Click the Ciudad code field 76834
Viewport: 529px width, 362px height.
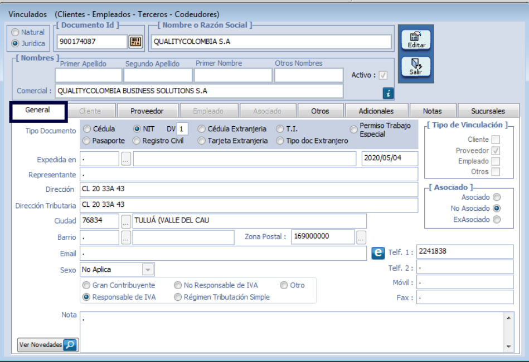[x=100, y=221]
